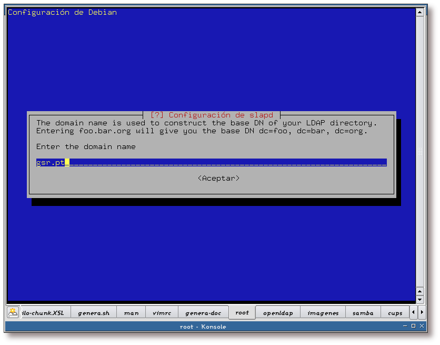This screenshot has width=440, height=345.
Task: Open the genera.sh session tab
Action: click(93, 313)
